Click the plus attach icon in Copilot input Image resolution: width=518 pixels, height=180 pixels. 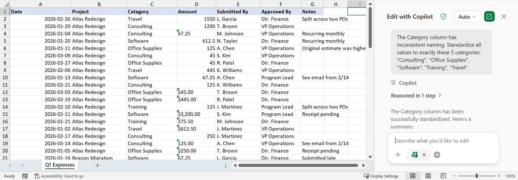pos(398,155)
